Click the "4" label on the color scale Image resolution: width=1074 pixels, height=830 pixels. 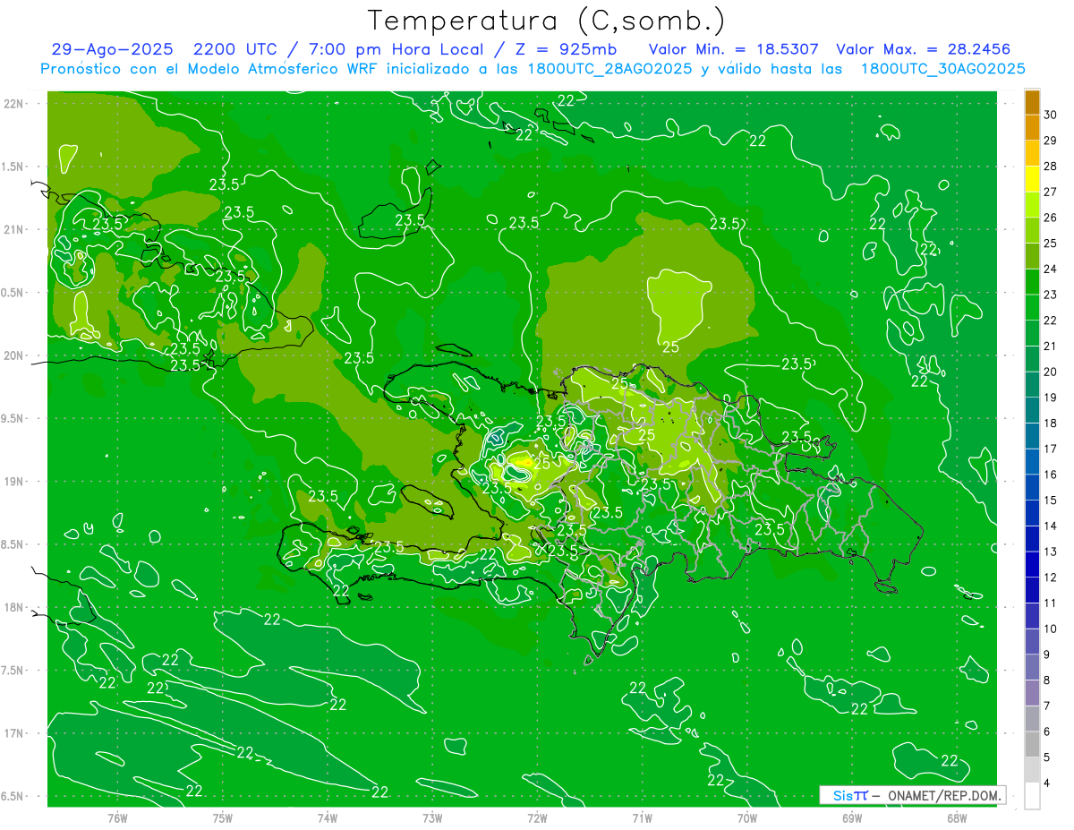[1048, 783]
